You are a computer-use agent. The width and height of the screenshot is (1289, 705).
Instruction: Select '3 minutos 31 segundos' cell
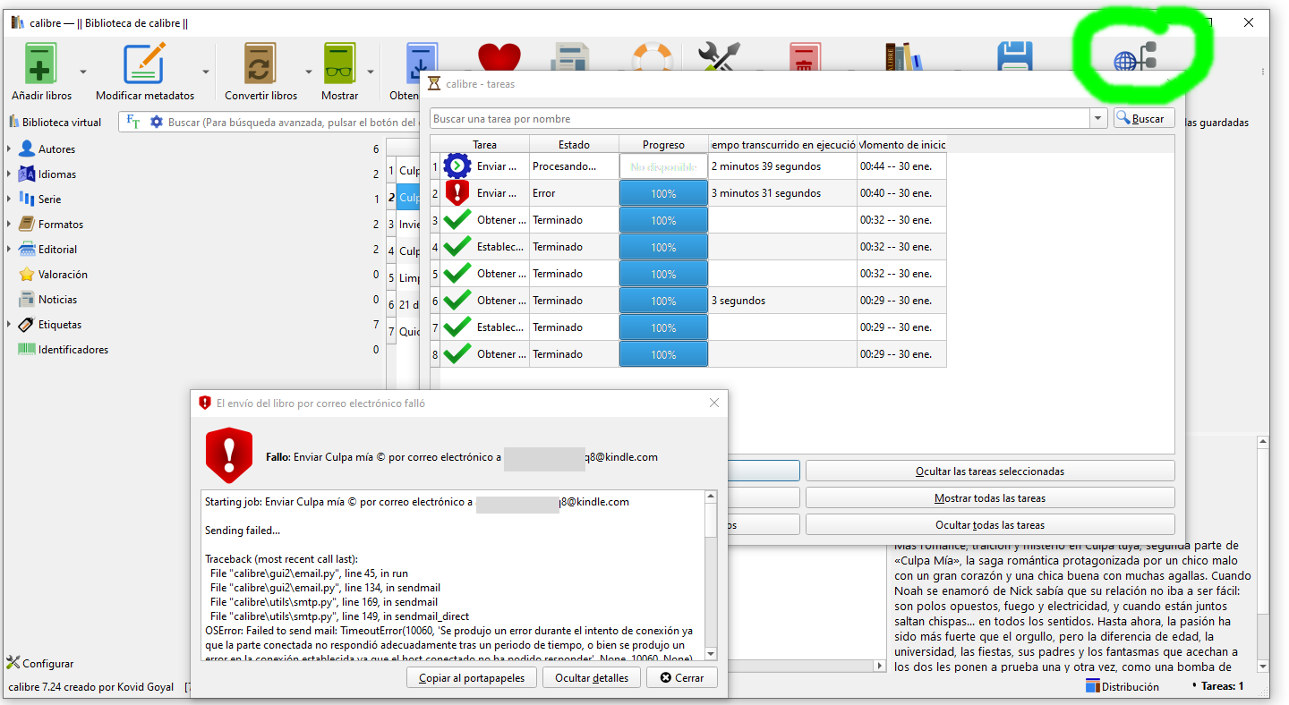click(x=782, y=193)
